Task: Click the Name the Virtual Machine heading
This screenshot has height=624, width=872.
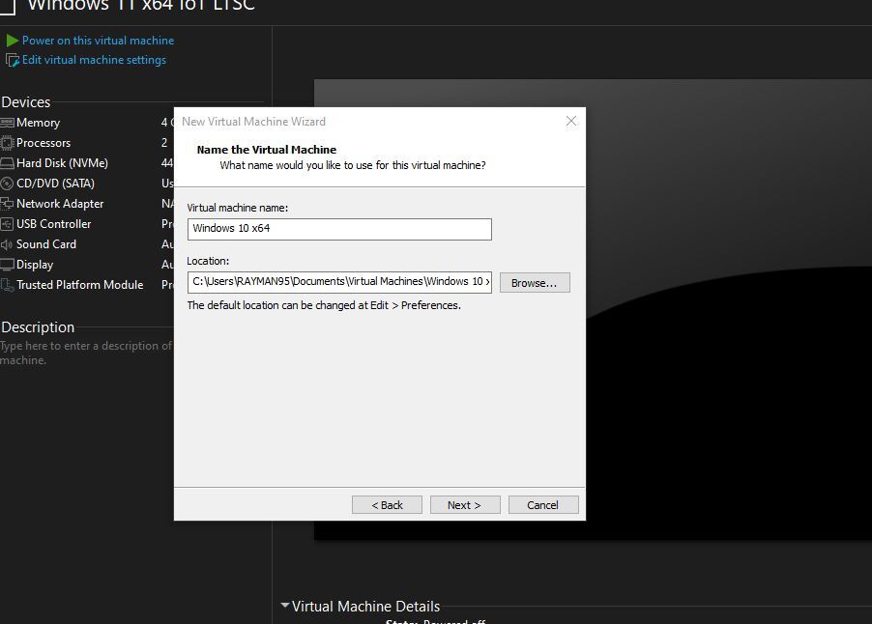Action: point(267,150)
